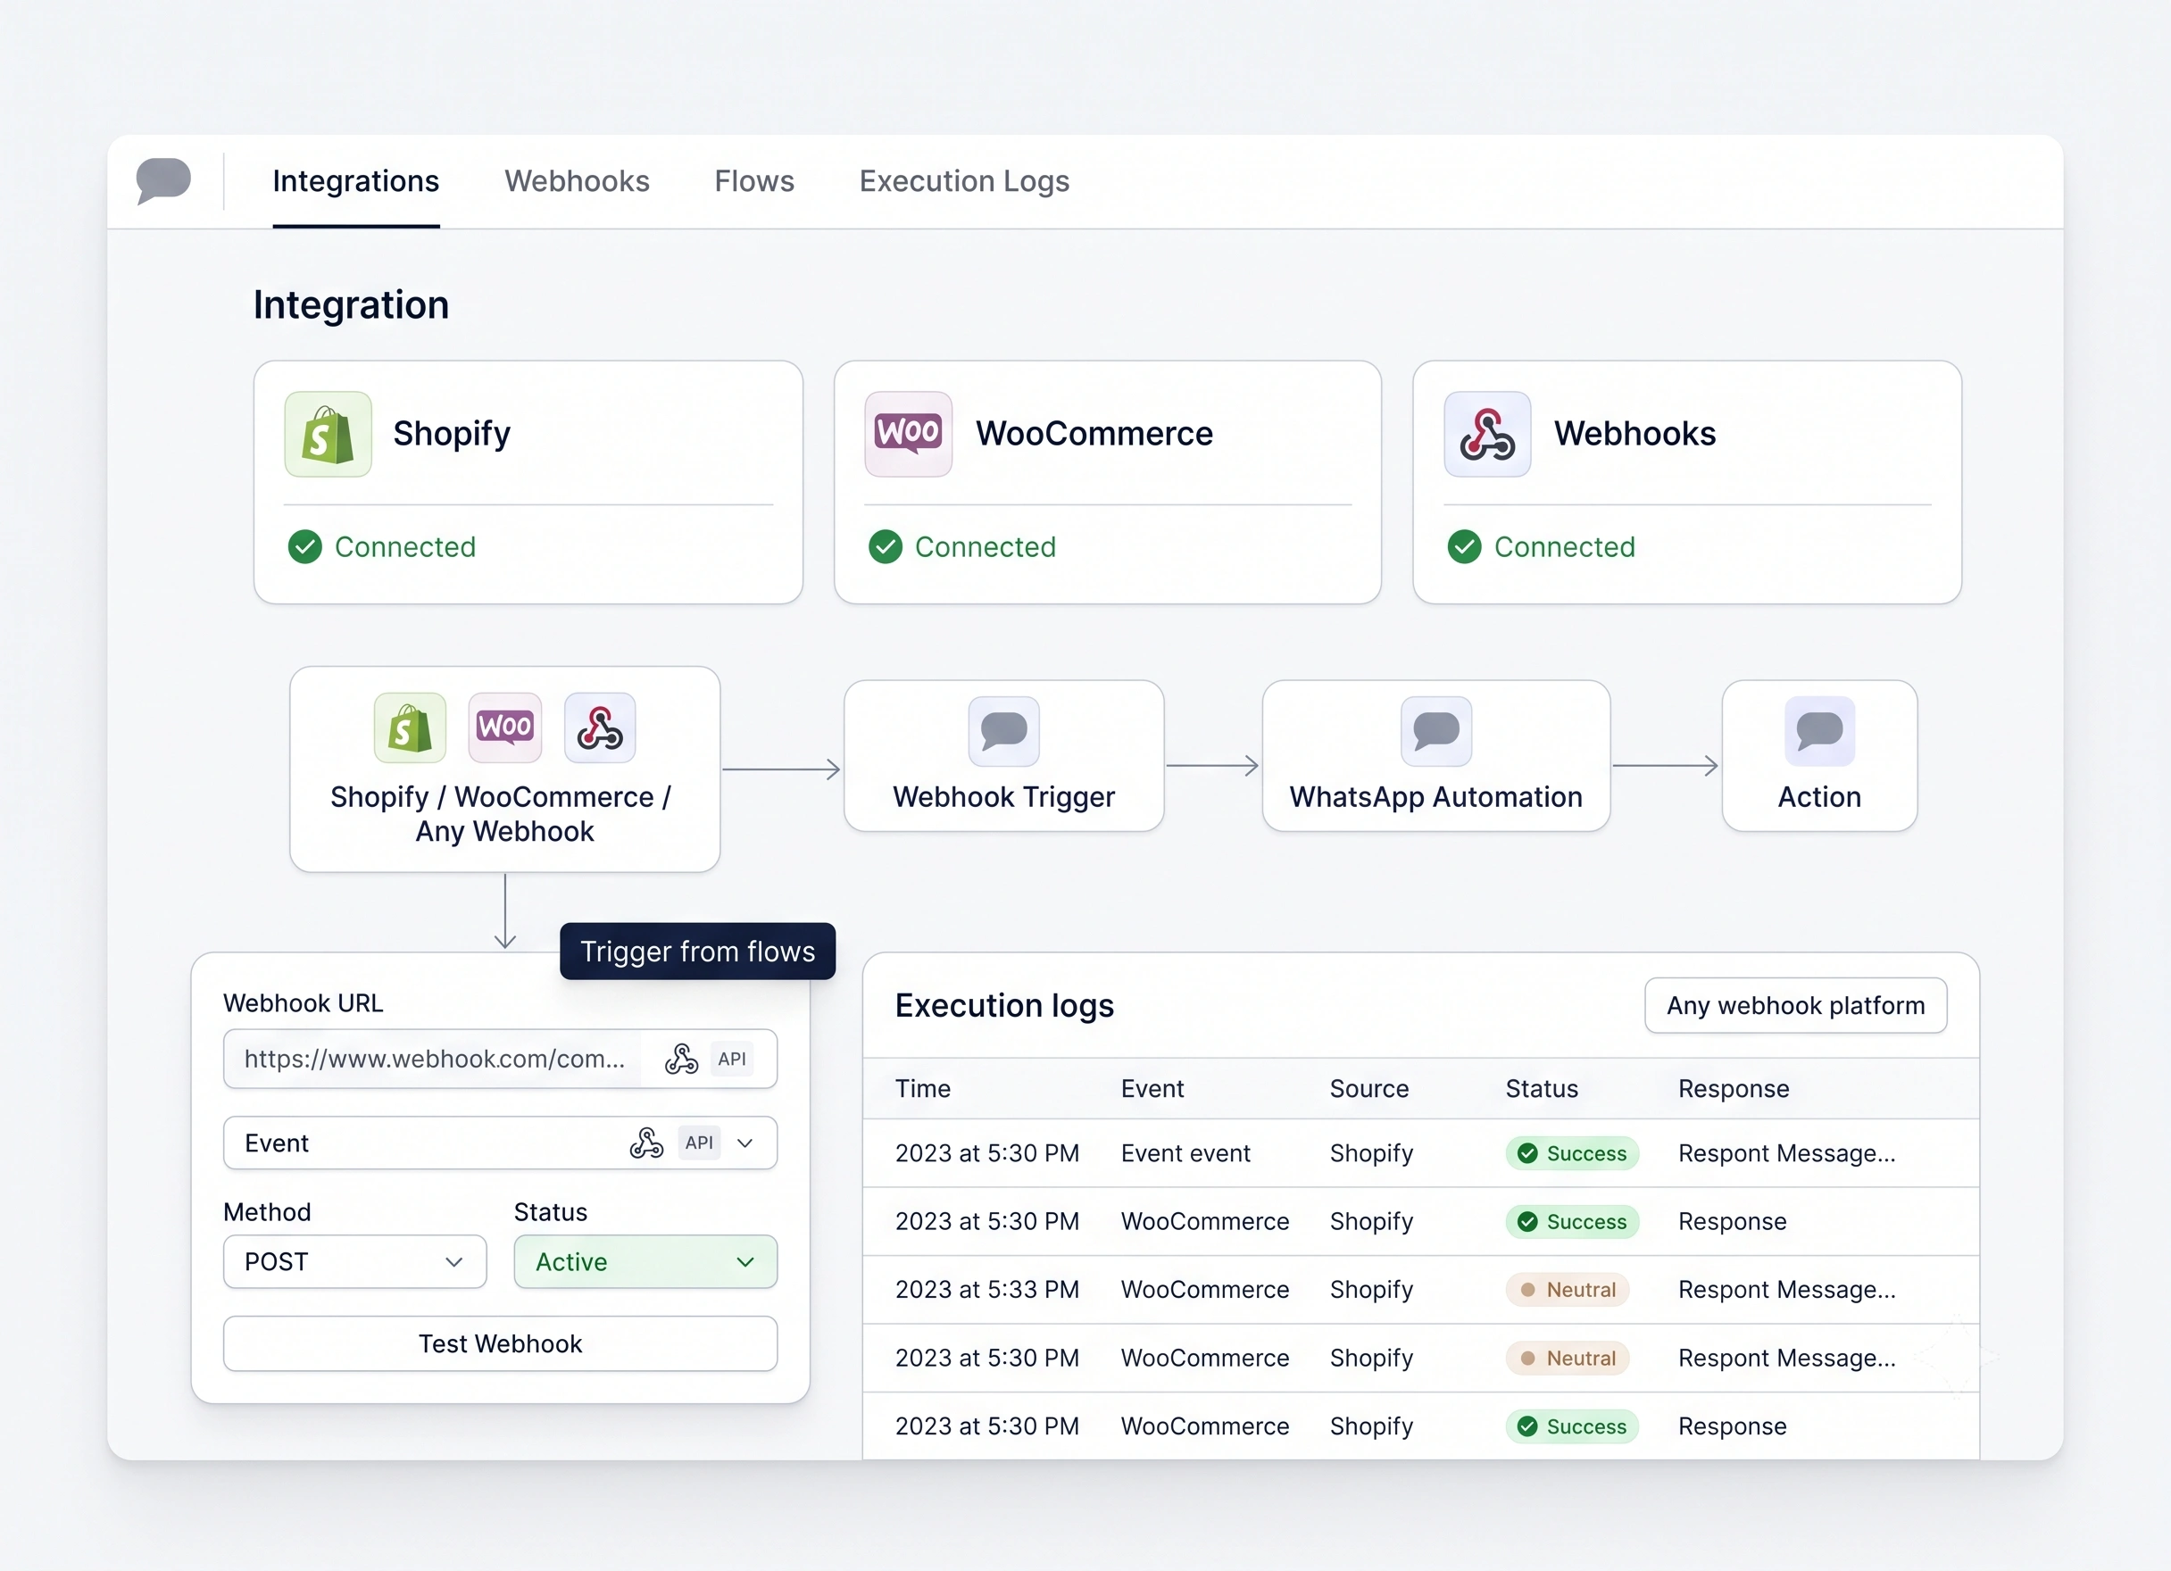Click the Action node chat icon

tap(1819, 731)
